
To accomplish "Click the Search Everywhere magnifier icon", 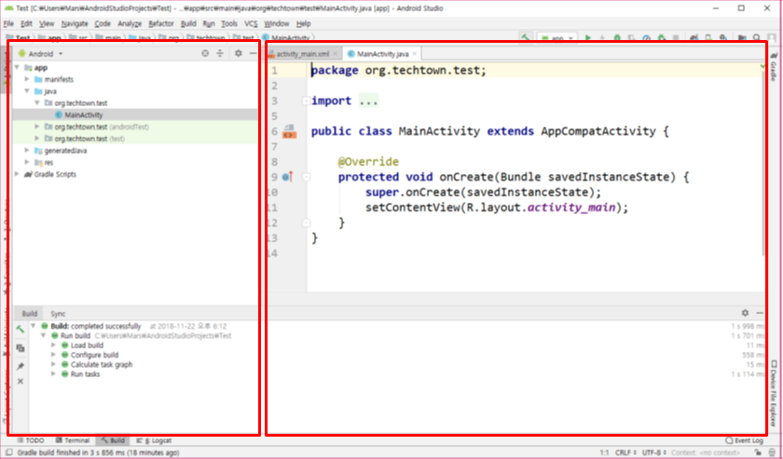I will click(757, 38).
